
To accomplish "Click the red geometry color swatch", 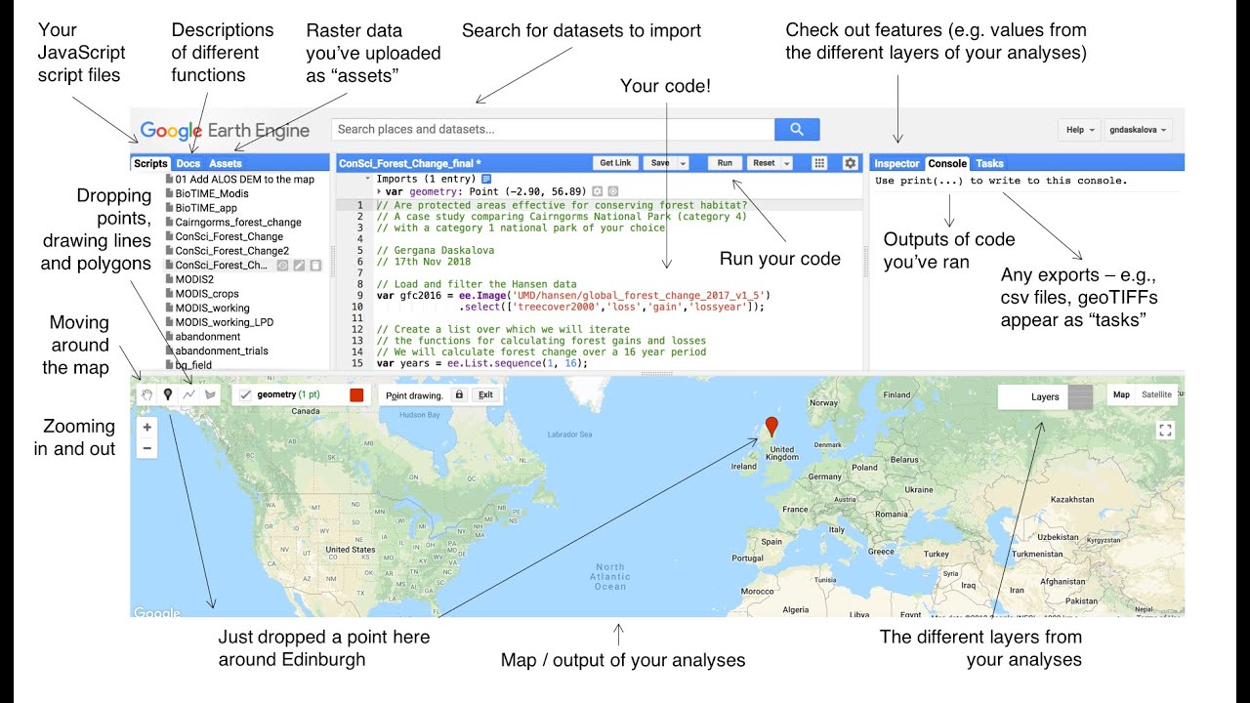I will tap(355, 394).
